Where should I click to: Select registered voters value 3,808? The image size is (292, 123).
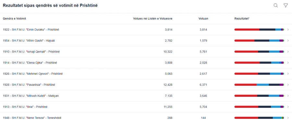pos(169,62)
